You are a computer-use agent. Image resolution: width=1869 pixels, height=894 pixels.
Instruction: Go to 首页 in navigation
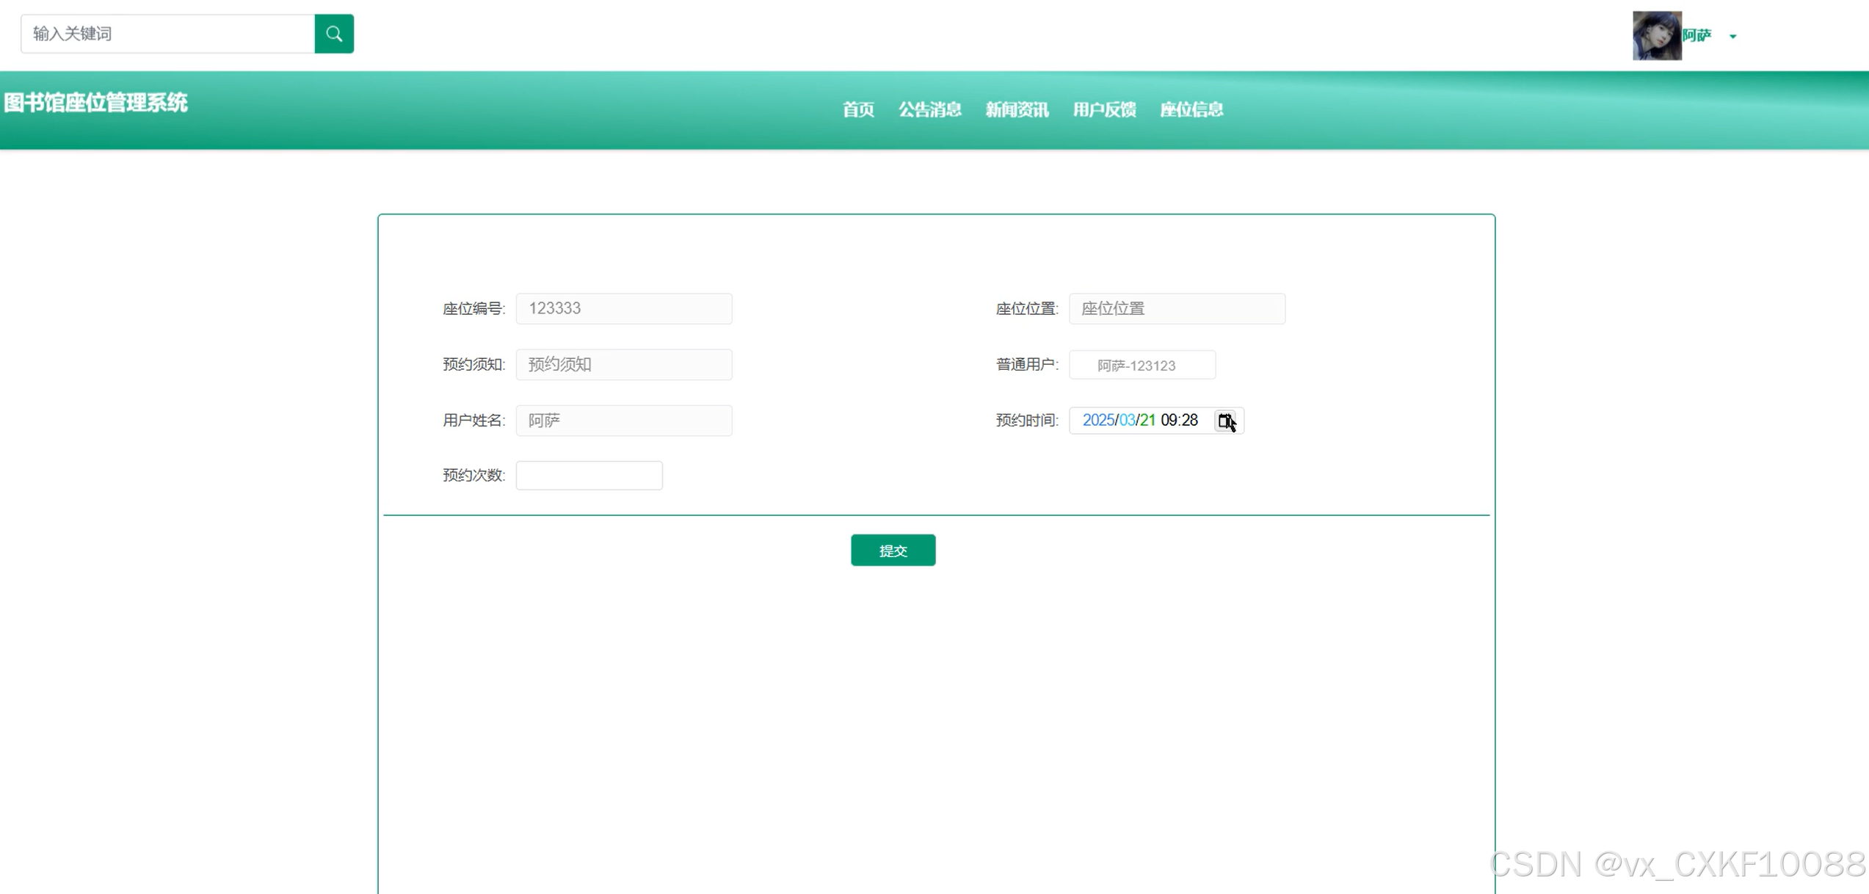[857, 109]
